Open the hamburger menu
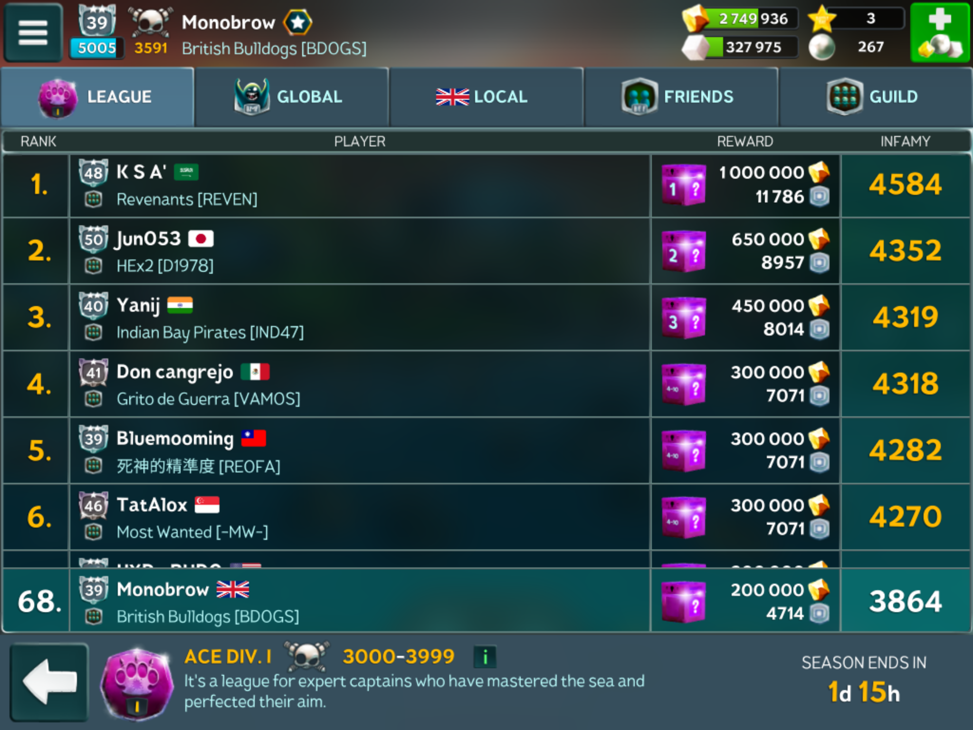This screenshot has width=973, height=730. click(33, 32)
